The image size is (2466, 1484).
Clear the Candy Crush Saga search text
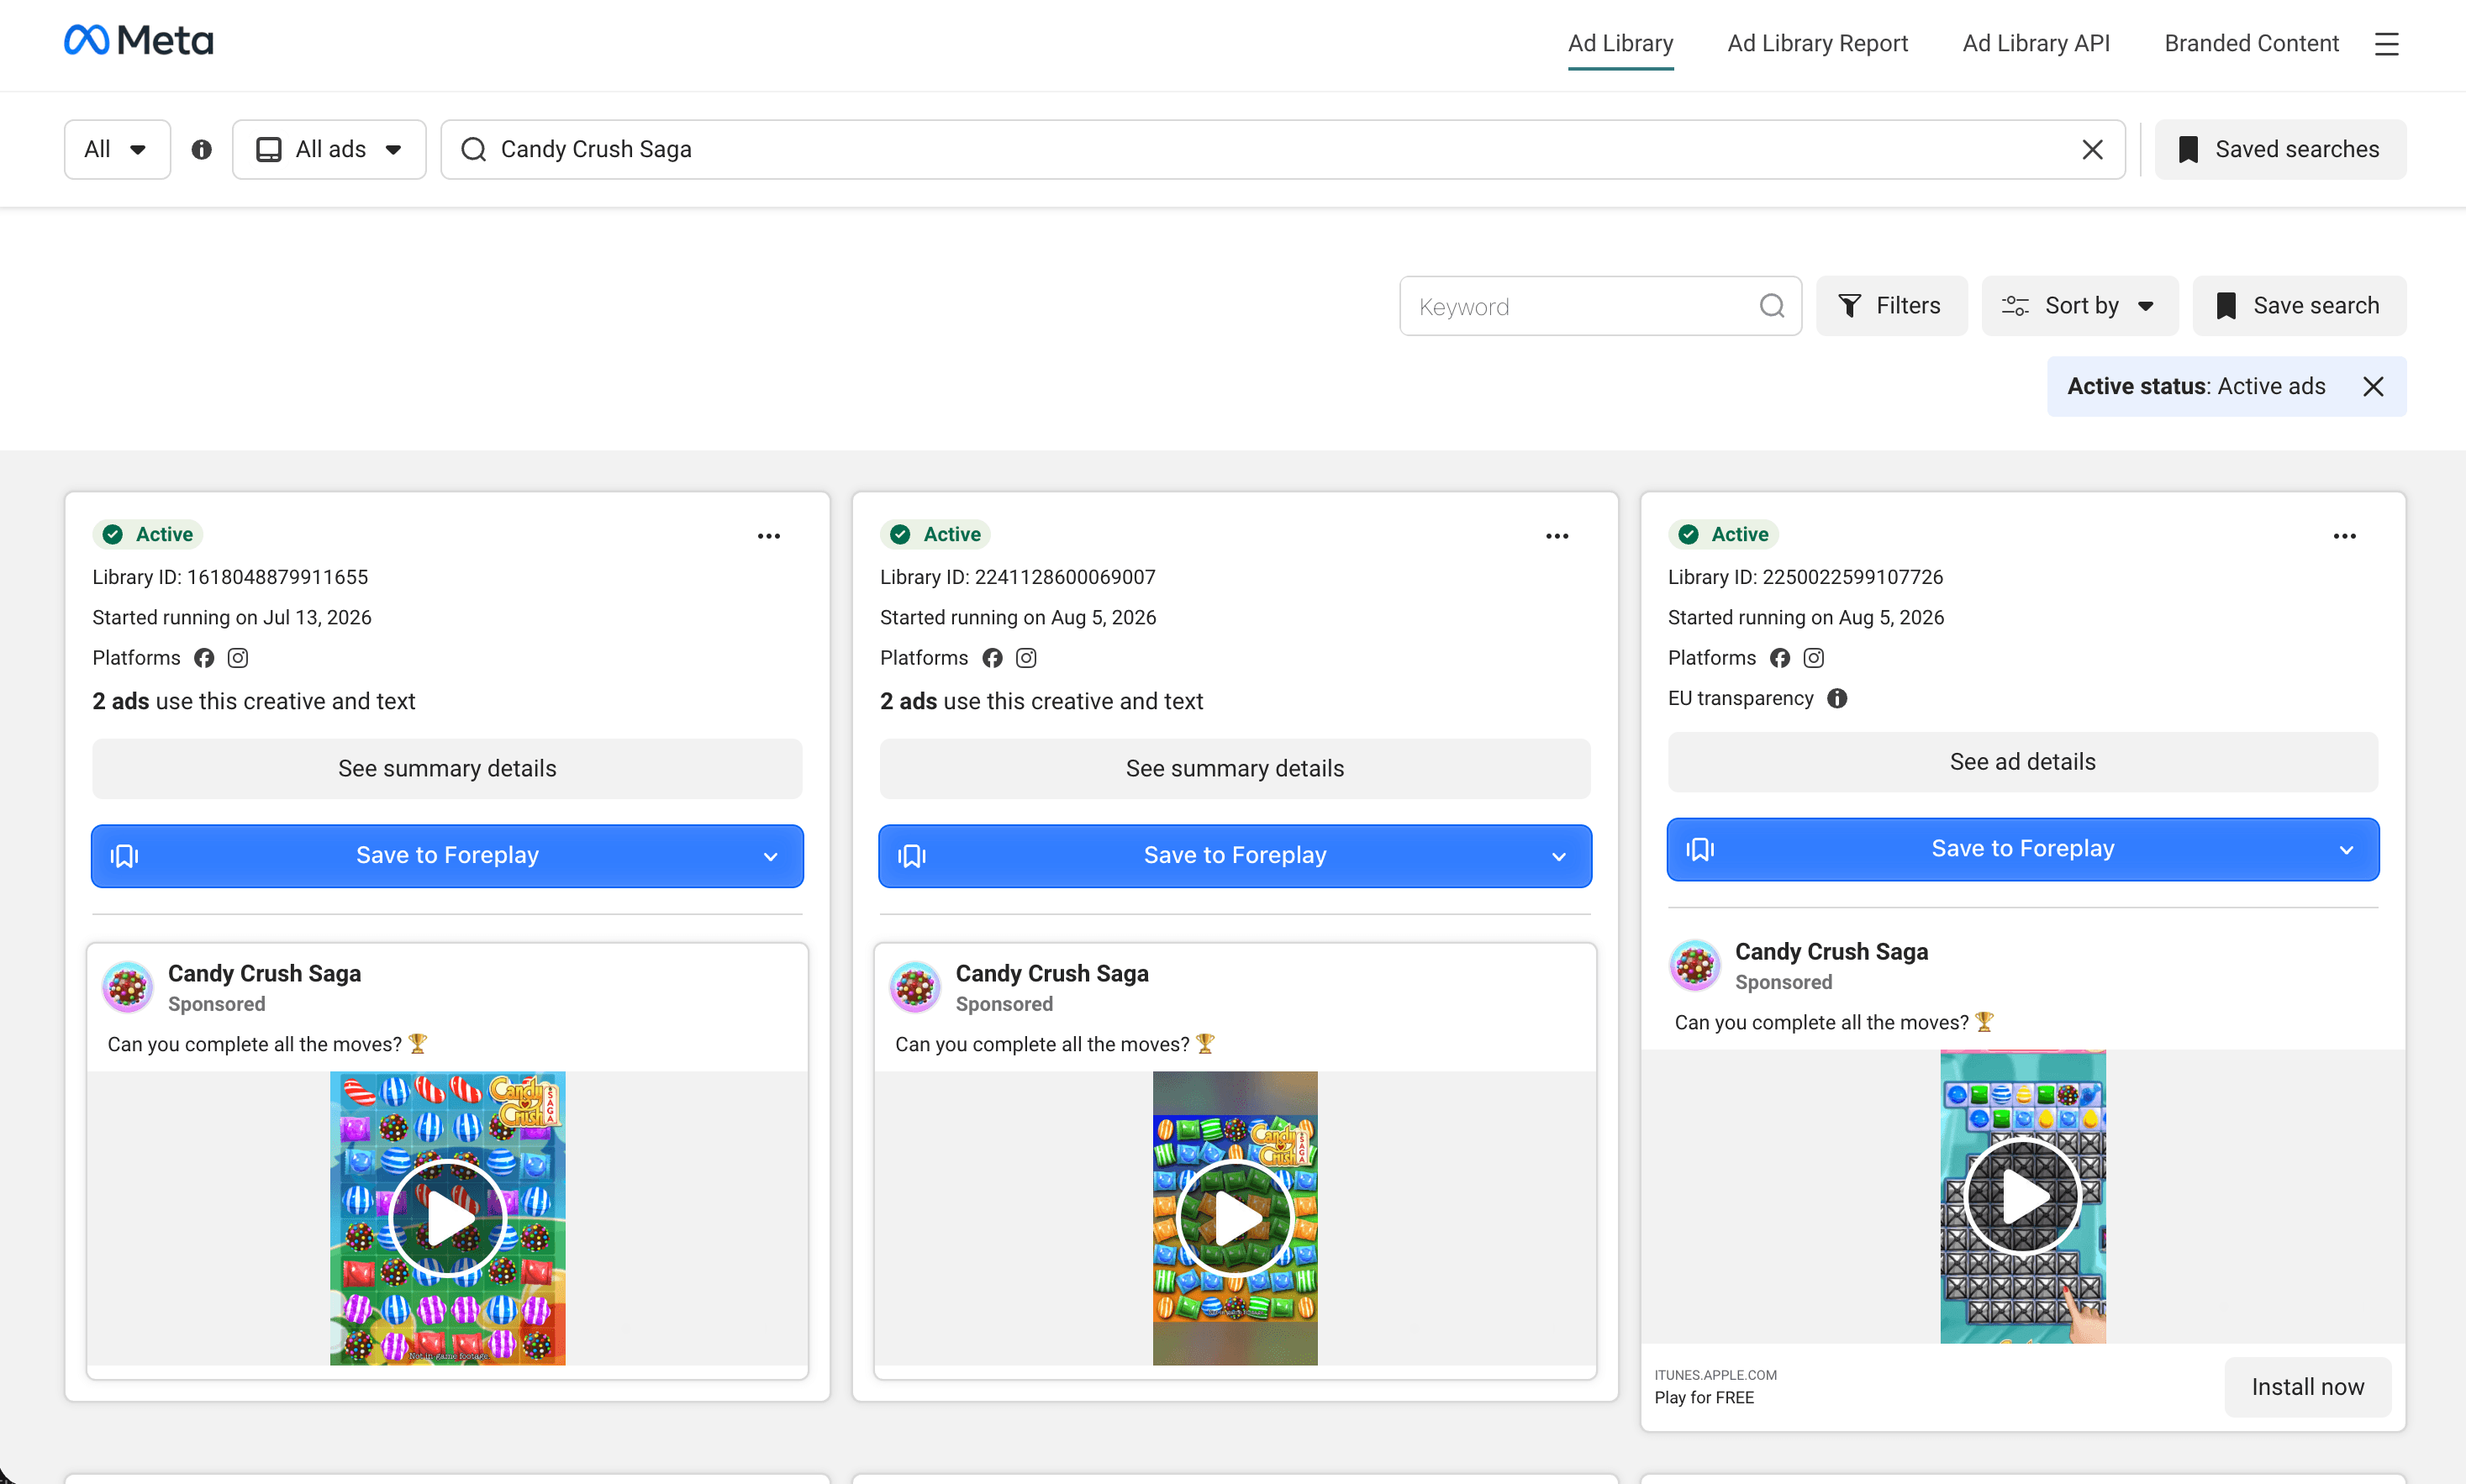(x=2092, y=150)
